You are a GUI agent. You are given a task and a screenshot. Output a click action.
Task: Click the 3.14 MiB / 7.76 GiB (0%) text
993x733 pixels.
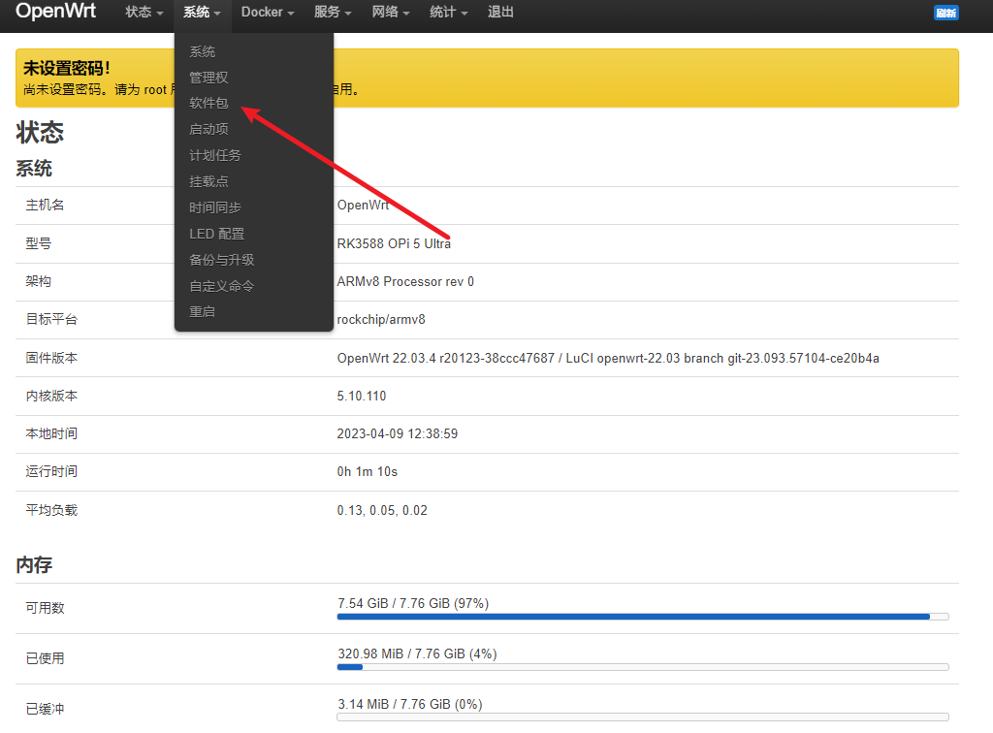coord(410,705)
